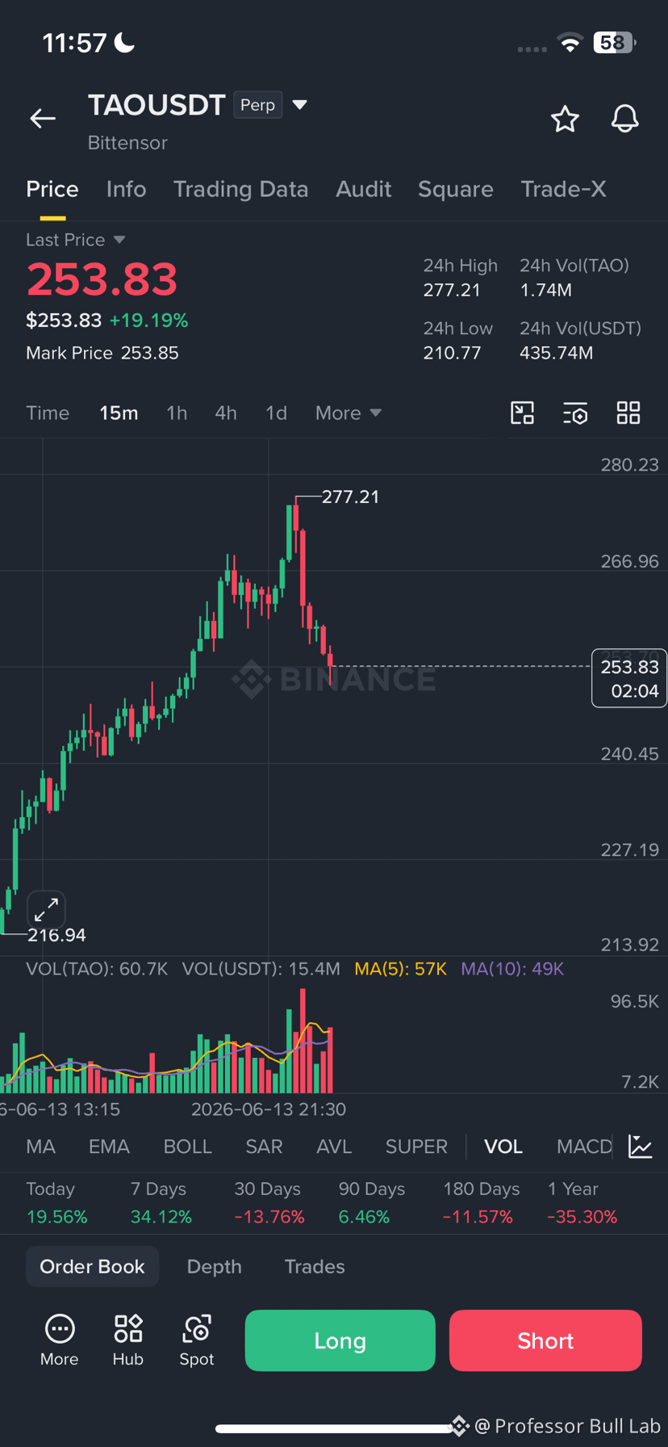This screenshot has height=1447, width=668.
Task: Tap MA(5): 57K volume label
Action: [x=401, y=968]
